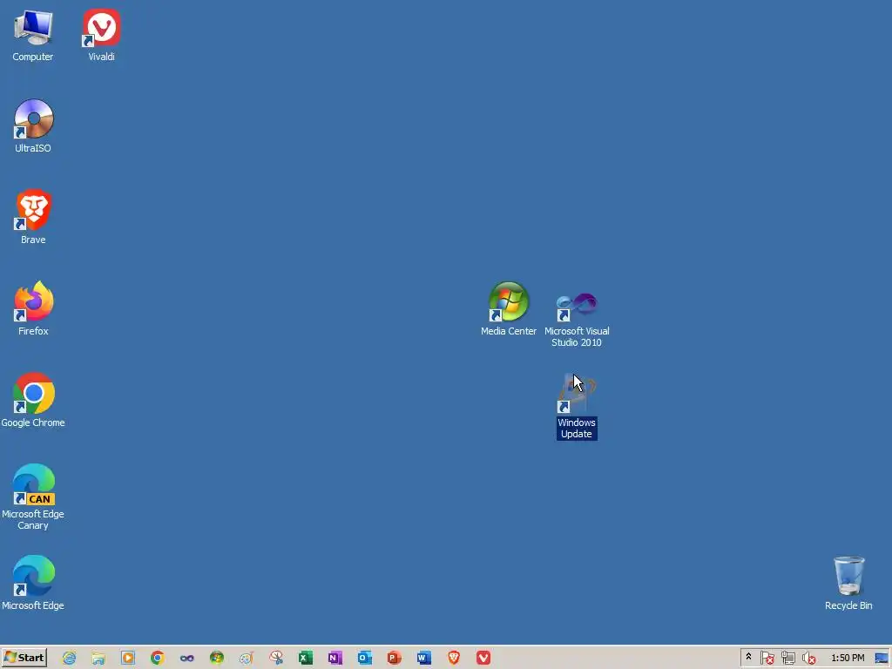
Task: Launch Internet Explorer from the taskbar
Action: (69, 659)
